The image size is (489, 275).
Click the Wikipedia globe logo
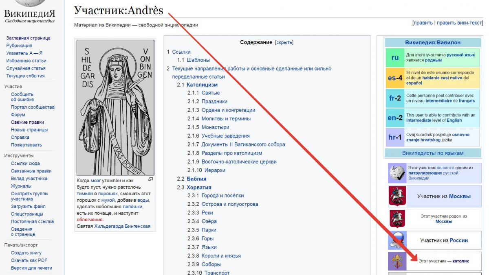pyautogui.click(x=29, y=4)
